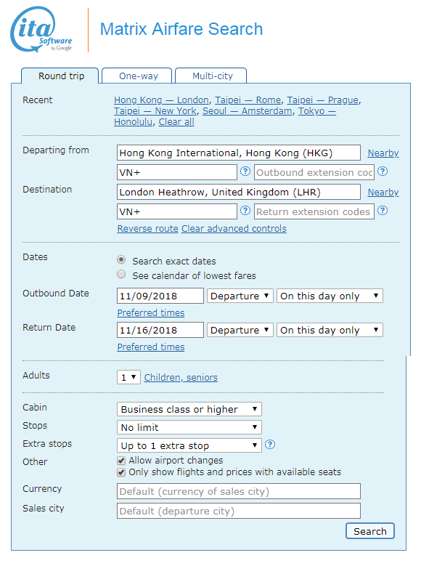Screen dimensions: 421x566
Task: Click the Outbound Date input field
Action: [x=160, y=296]
